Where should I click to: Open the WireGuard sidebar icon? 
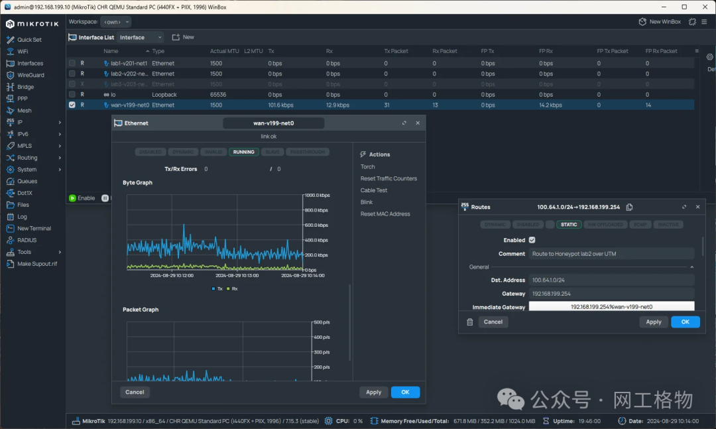pos(10,75)
